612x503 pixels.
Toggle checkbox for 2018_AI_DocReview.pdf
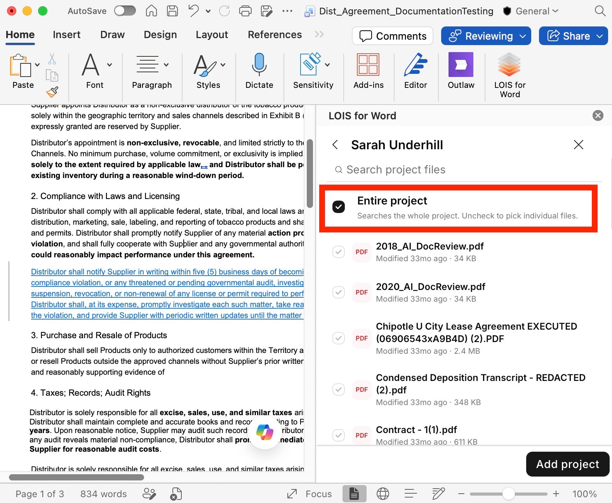pyautogui.click(x=339, y=252)
